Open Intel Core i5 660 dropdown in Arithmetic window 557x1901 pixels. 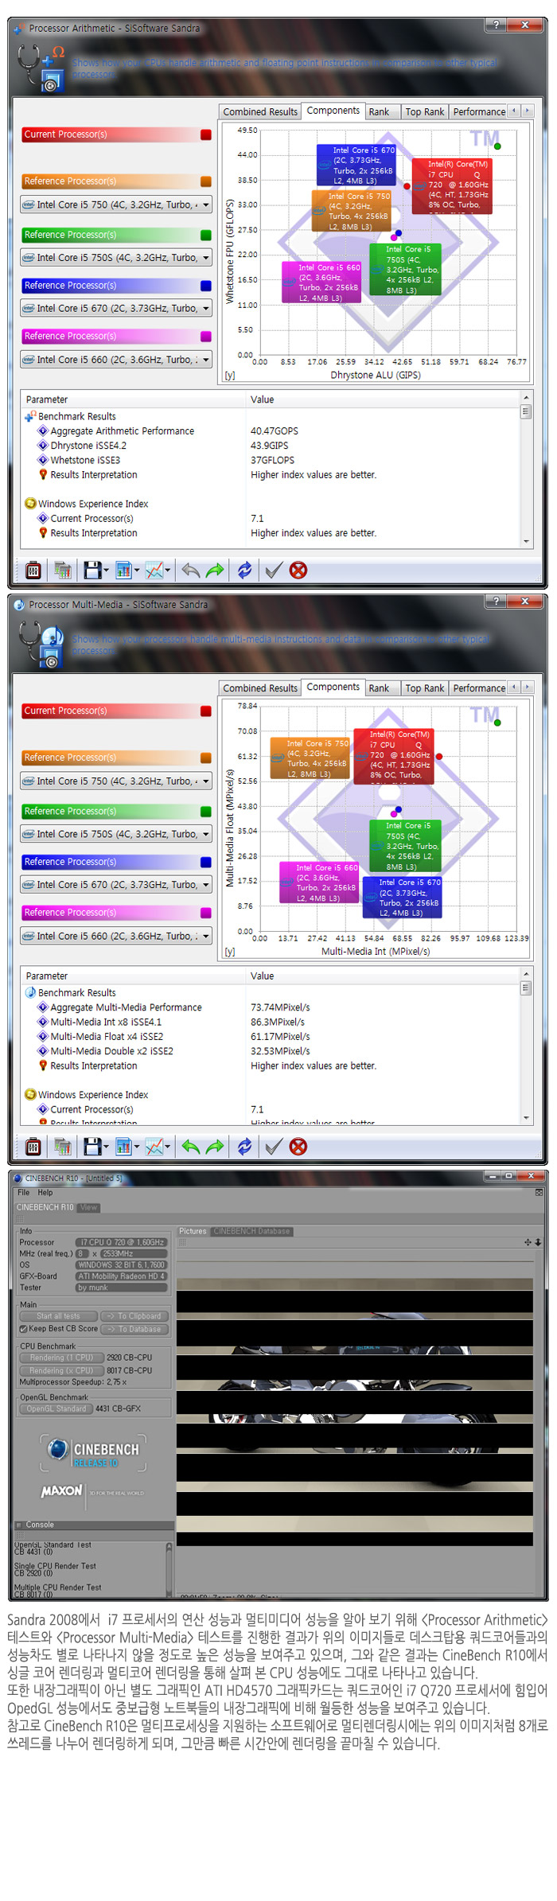point(116,360)
